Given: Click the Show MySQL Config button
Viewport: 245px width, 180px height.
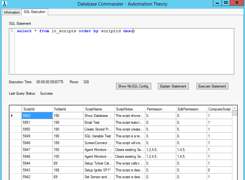Looking at the screenshot, I should (x=133, y=86).
